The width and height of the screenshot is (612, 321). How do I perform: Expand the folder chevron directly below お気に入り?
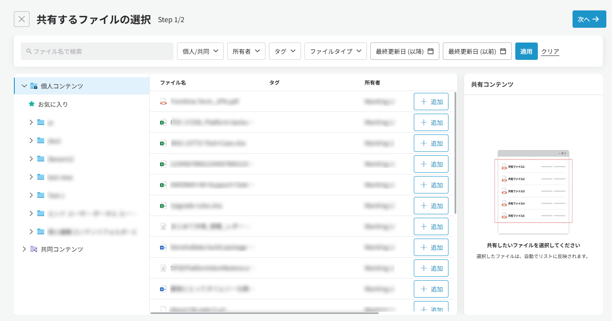pos(31,122)
